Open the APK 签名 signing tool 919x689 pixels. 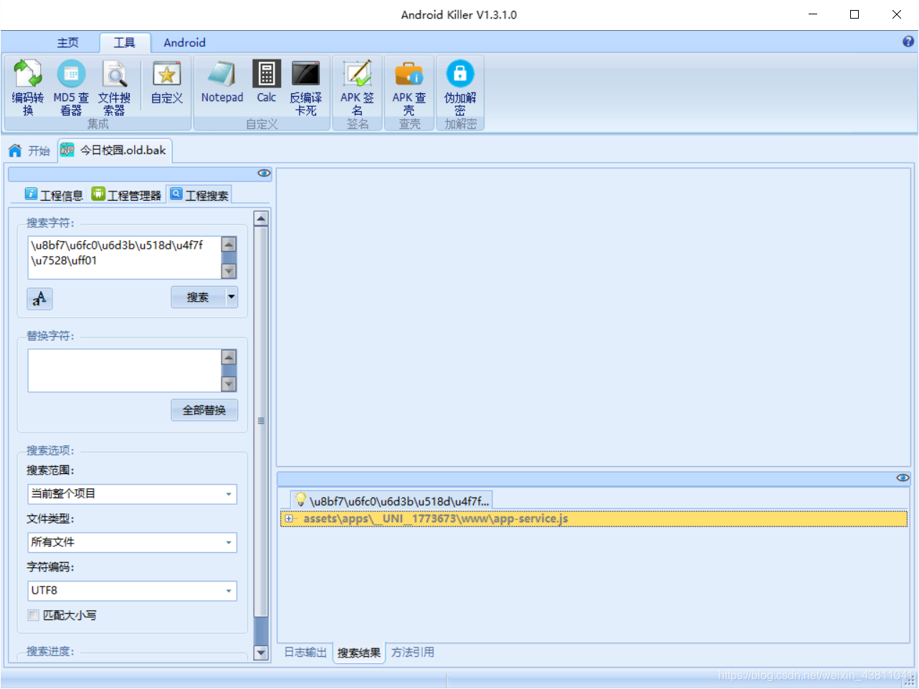pos(357,87)
